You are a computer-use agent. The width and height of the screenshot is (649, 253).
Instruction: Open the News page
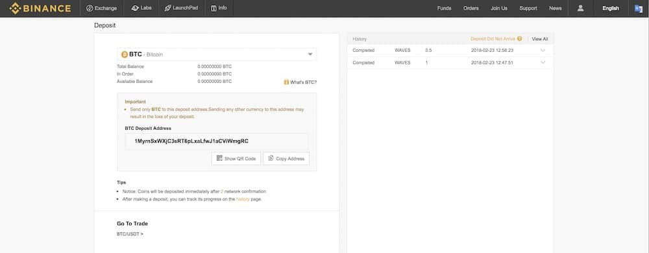point(556,8)
